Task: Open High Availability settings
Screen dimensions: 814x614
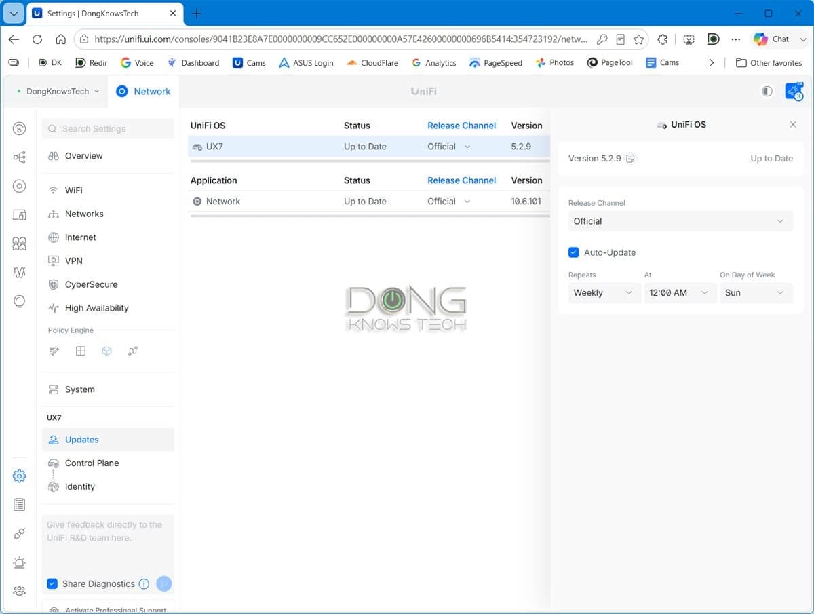Action: pos(108,308)
